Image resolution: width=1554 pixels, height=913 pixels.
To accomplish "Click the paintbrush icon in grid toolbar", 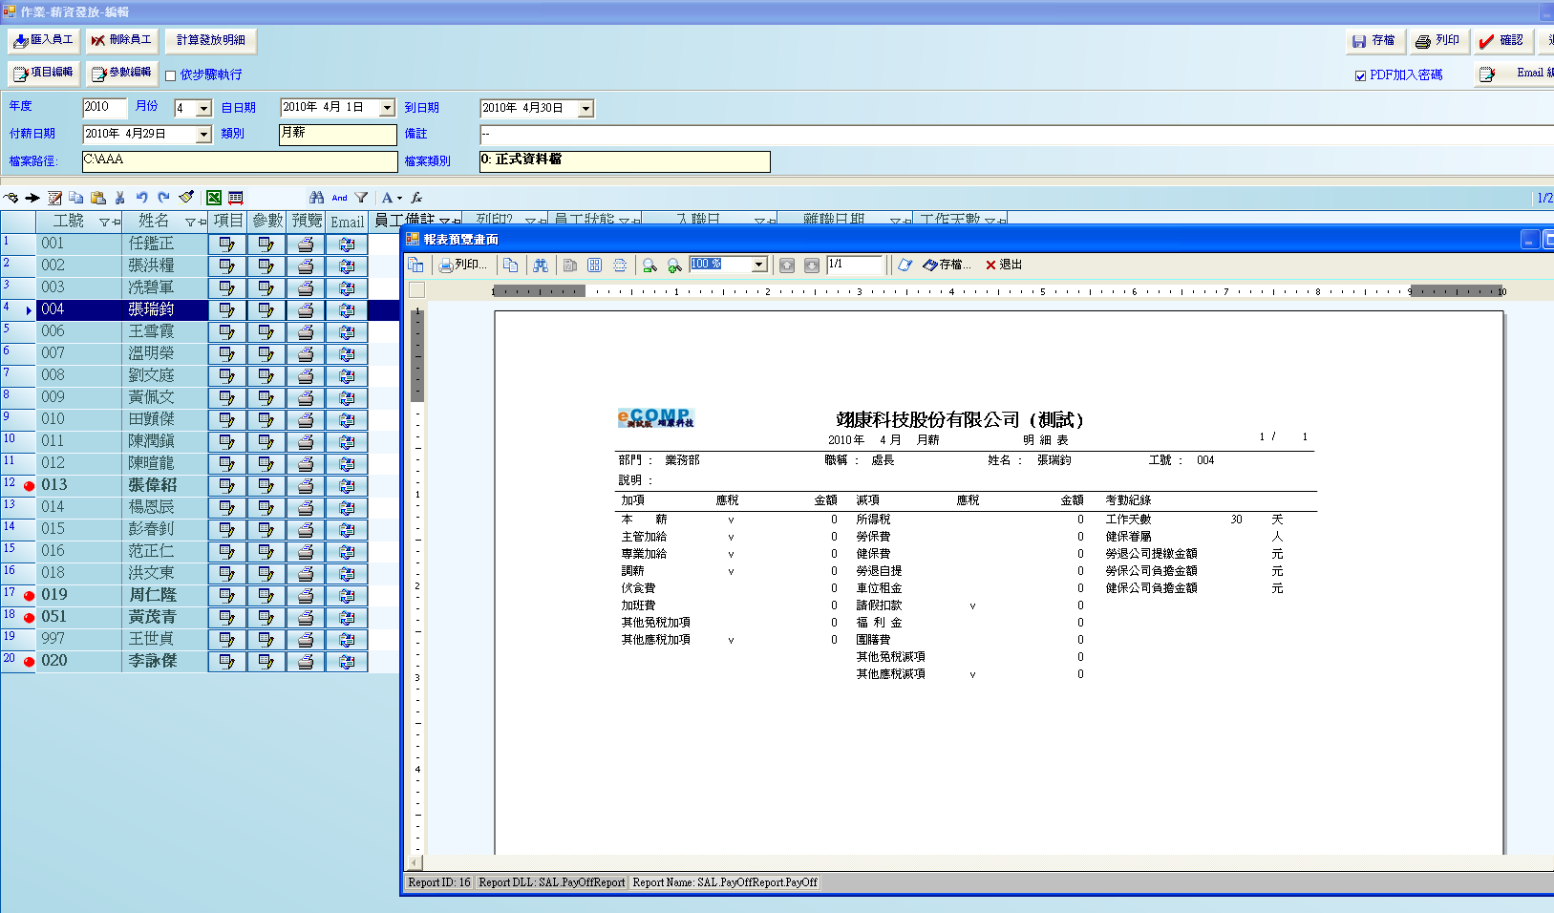I will coord(186,198).
